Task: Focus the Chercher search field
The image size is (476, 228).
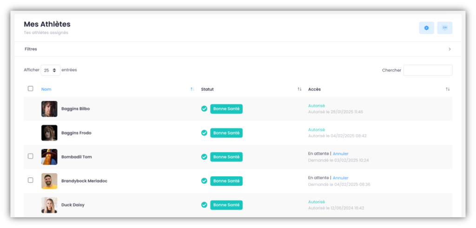Action: 428,70
